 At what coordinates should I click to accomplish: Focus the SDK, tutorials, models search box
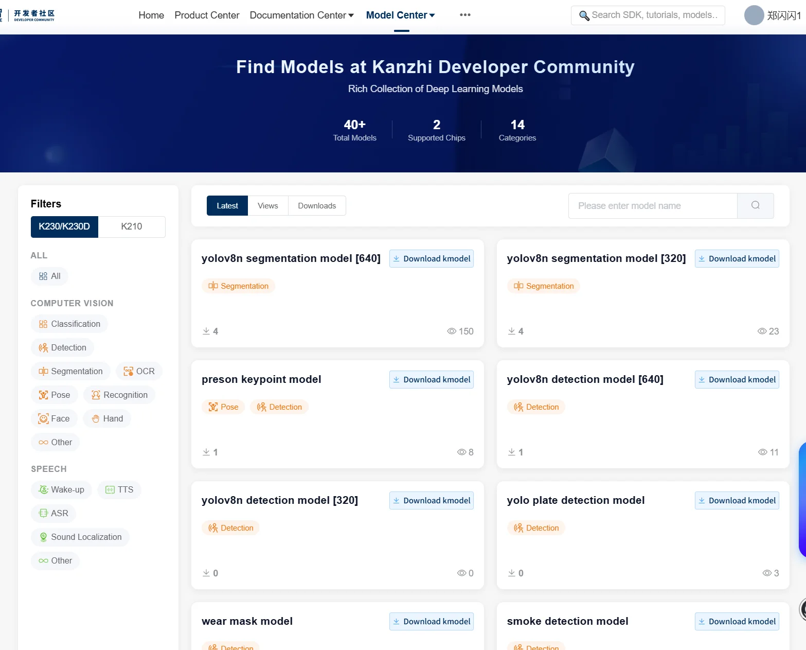pyautogui.click(x=648, y=15)
